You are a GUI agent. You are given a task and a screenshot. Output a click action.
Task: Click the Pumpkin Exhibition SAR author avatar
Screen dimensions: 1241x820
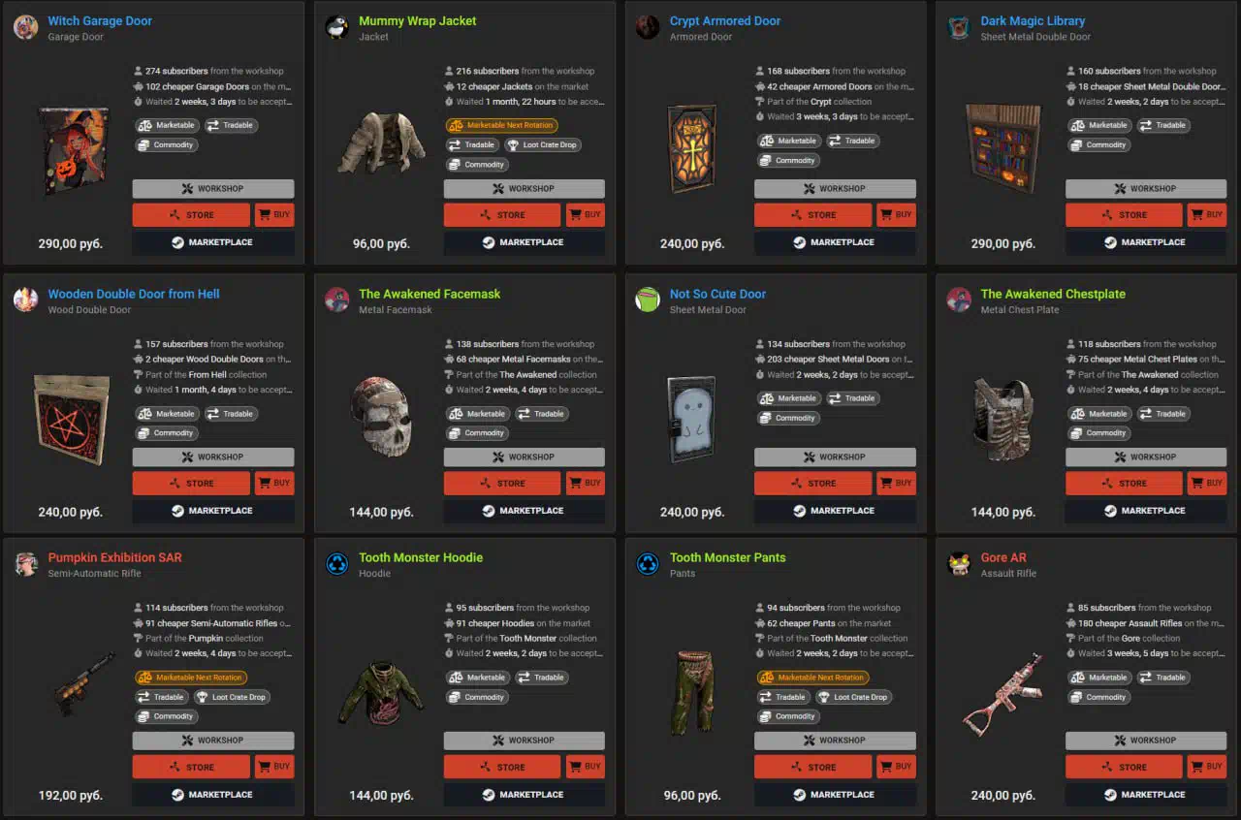tap(26, 564)
